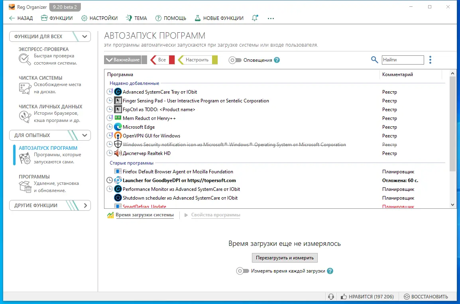This screenshot has height=304, width=460.
Task: Click the OpenVPN GUI app icon
Action: [118, 136]
